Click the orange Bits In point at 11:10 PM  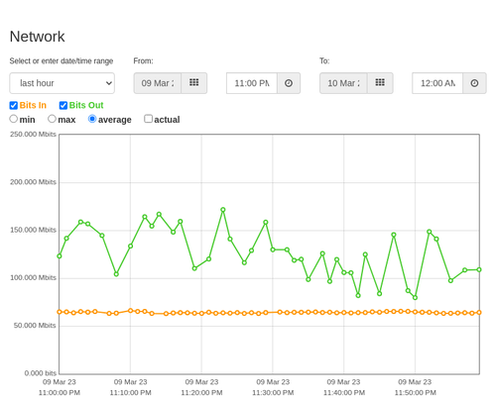[x=130, y=311]
